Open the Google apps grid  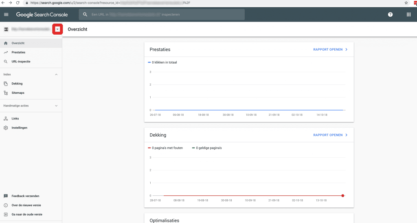point(408,15)
